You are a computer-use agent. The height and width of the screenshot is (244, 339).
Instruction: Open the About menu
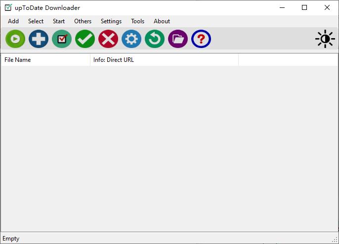click(x=162, y=21)
